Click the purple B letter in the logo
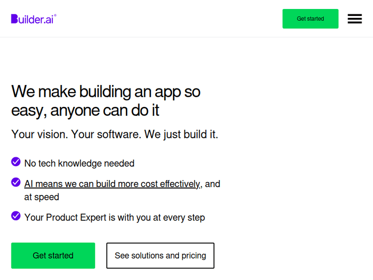Image resolution: width=373 pixels, height=280 pixels. click(14, 19)
